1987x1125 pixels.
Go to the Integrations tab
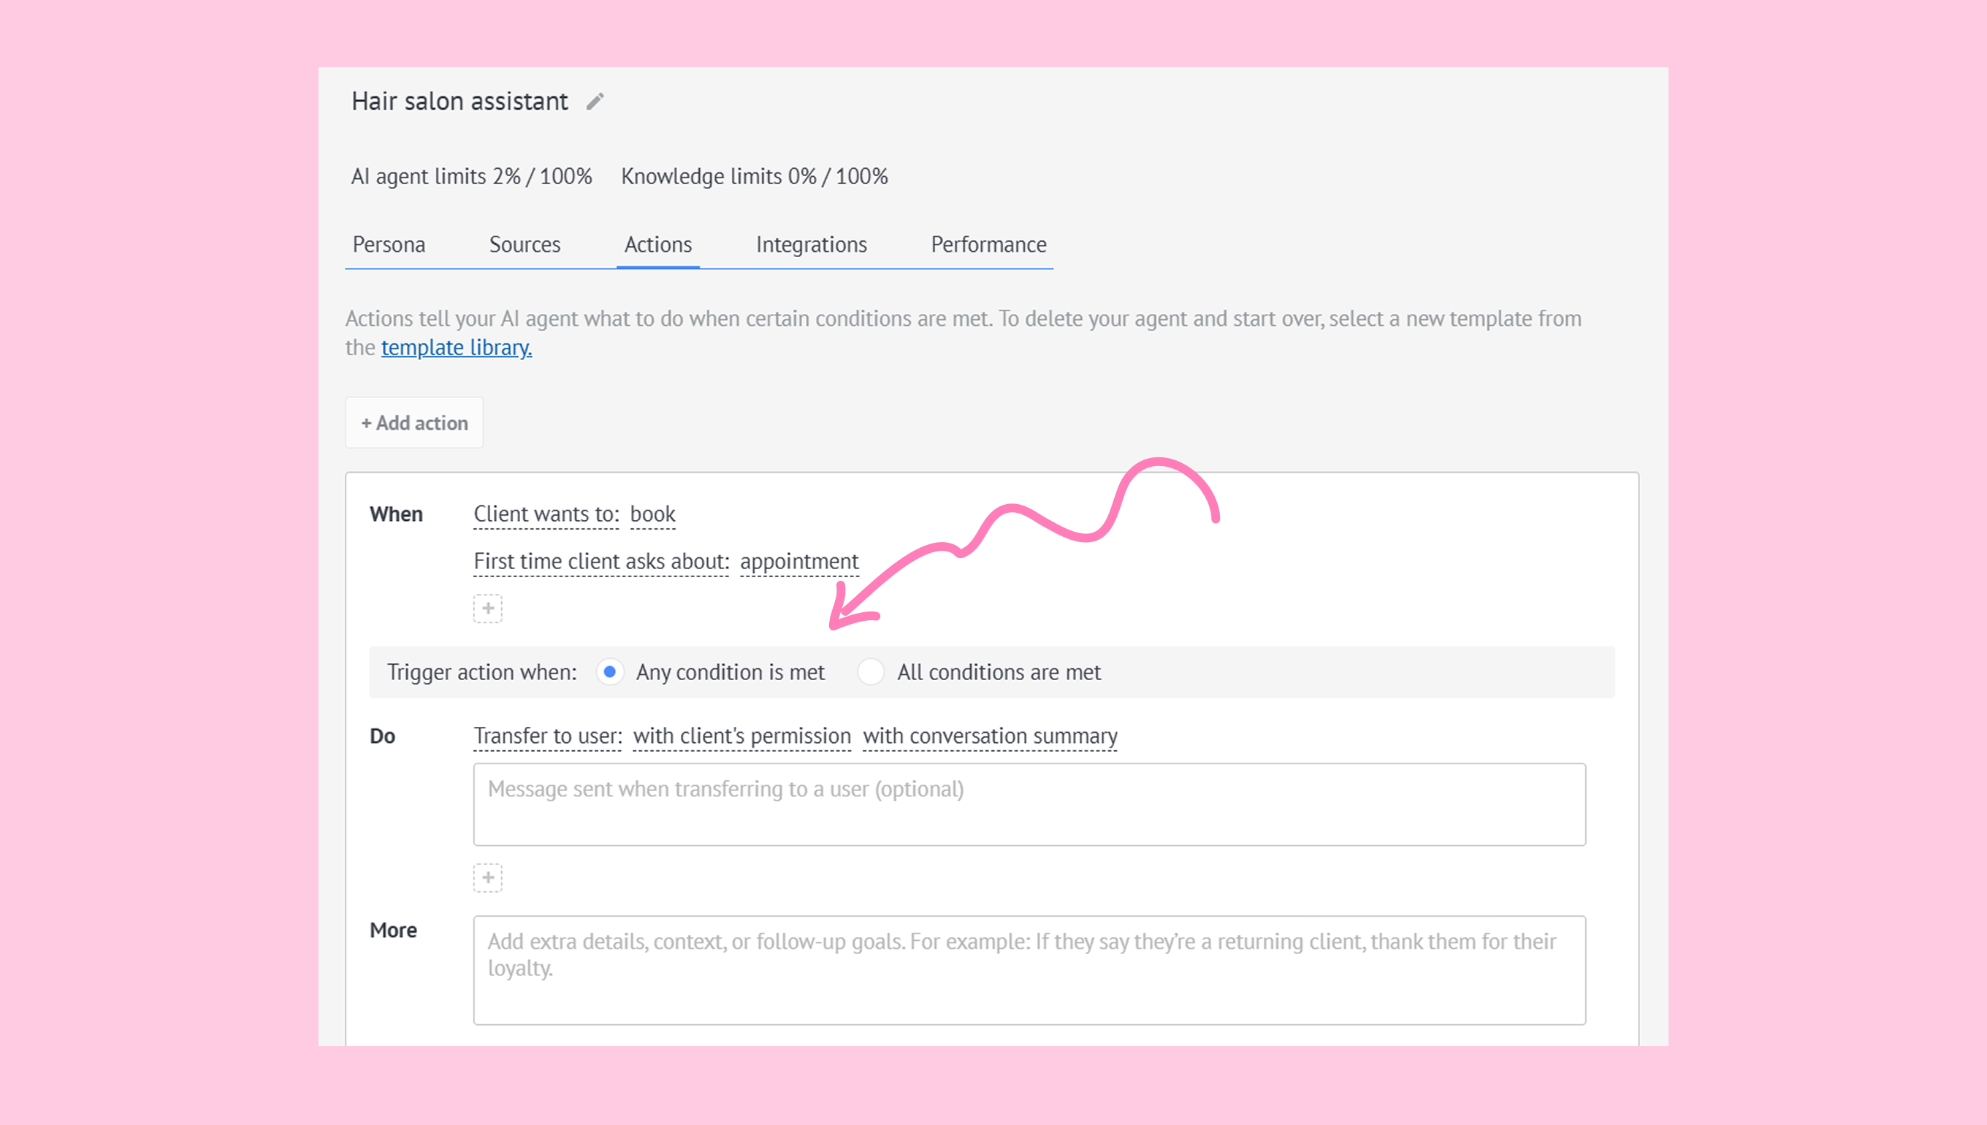pos(811,244)
